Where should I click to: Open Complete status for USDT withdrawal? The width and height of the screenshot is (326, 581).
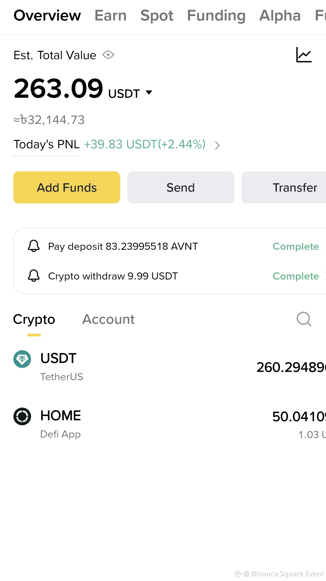click(296, 276)
